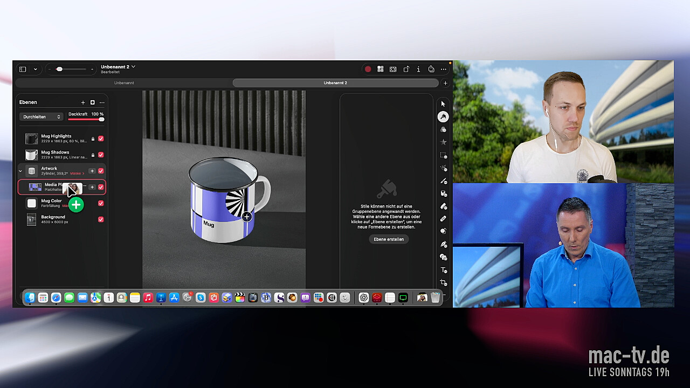
Task: Choose the Type text tool
Action: [444, 270]
